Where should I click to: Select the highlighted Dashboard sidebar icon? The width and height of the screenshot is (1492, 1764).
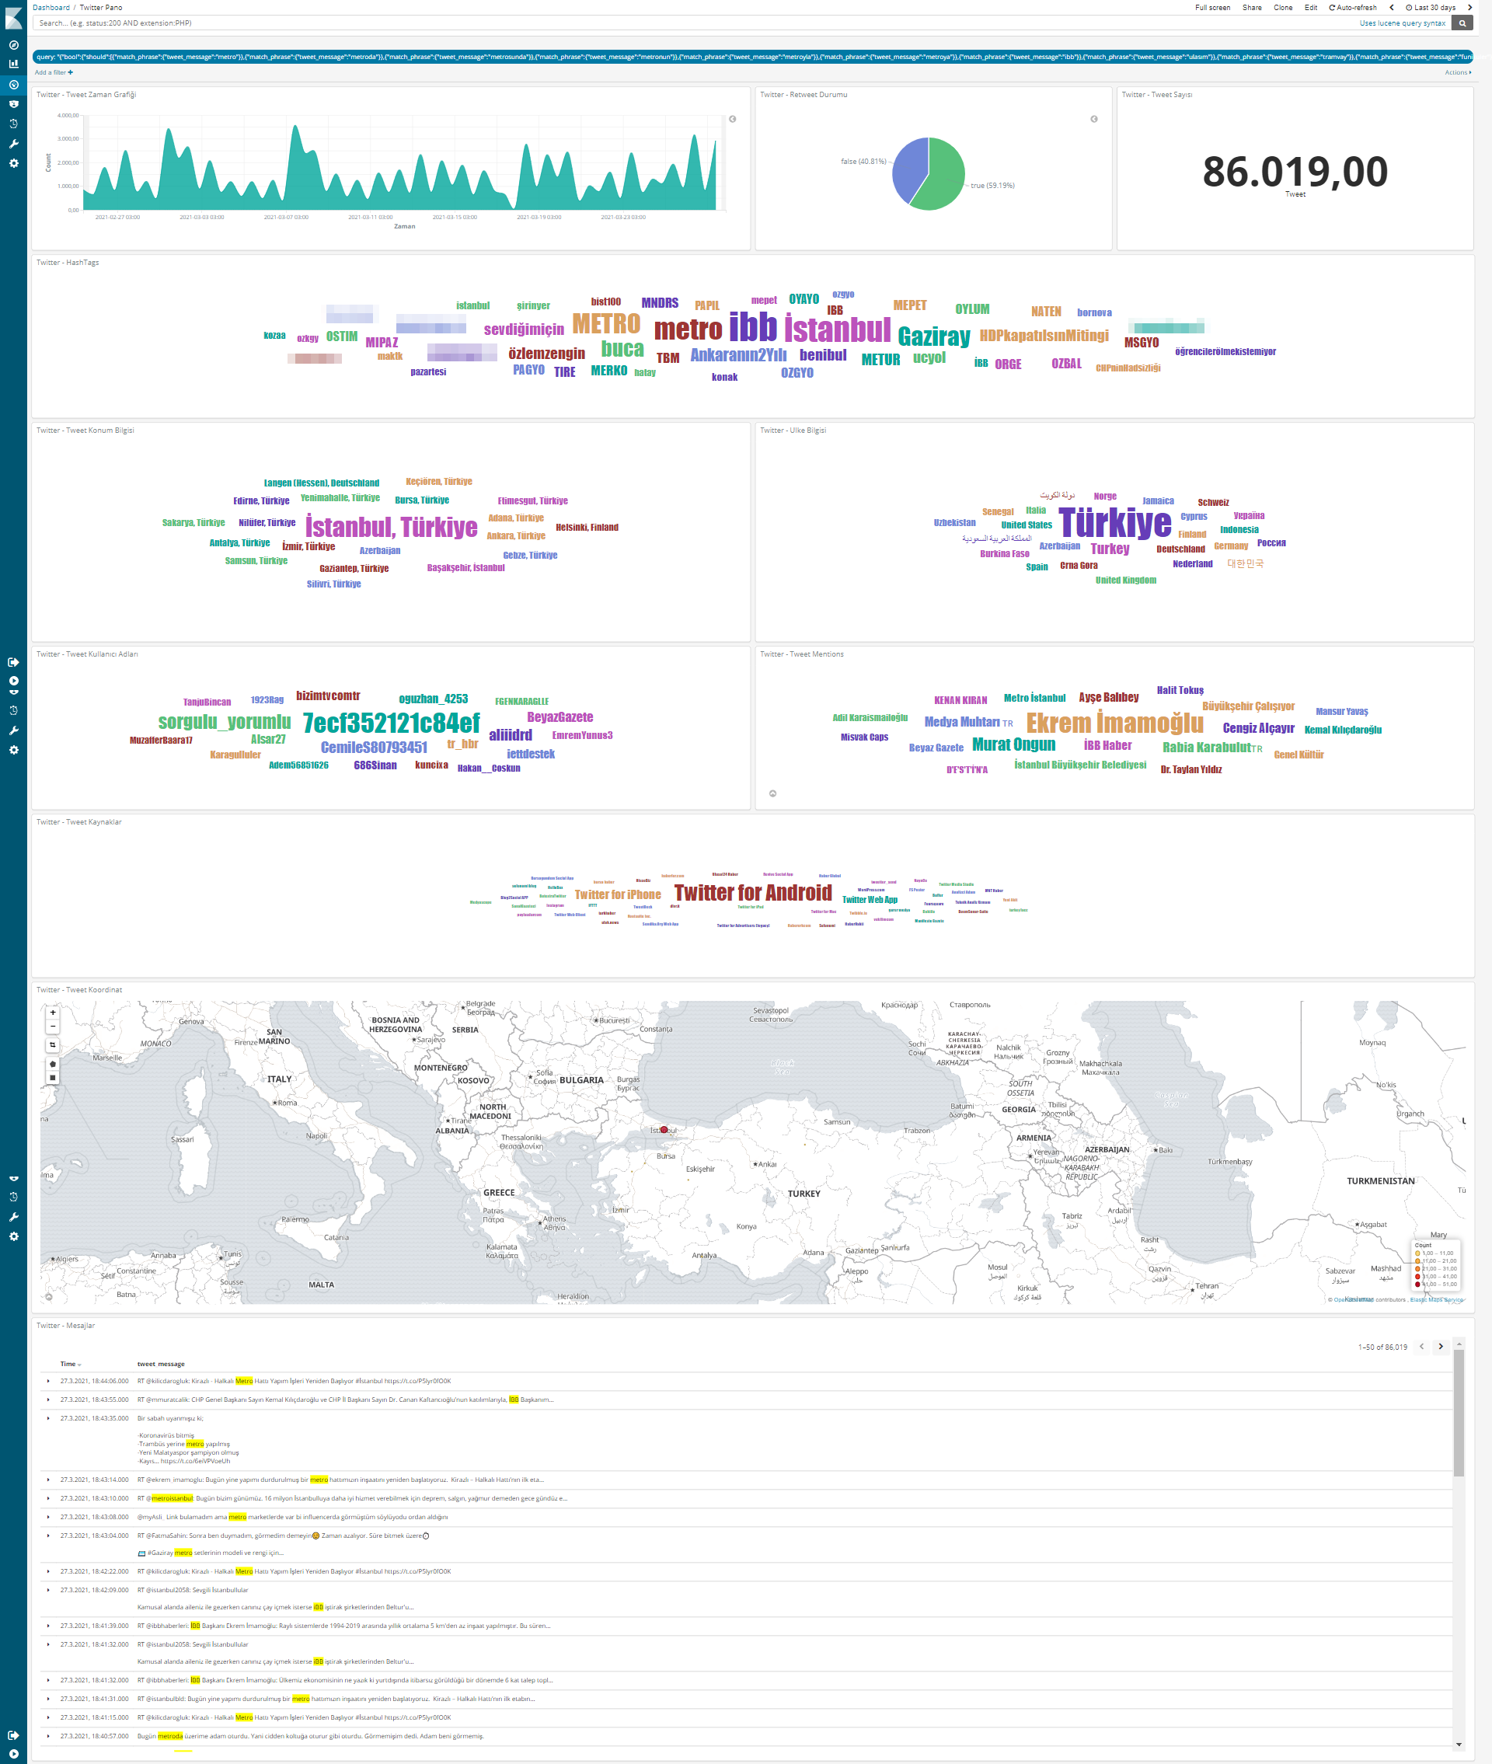point(13,85)
